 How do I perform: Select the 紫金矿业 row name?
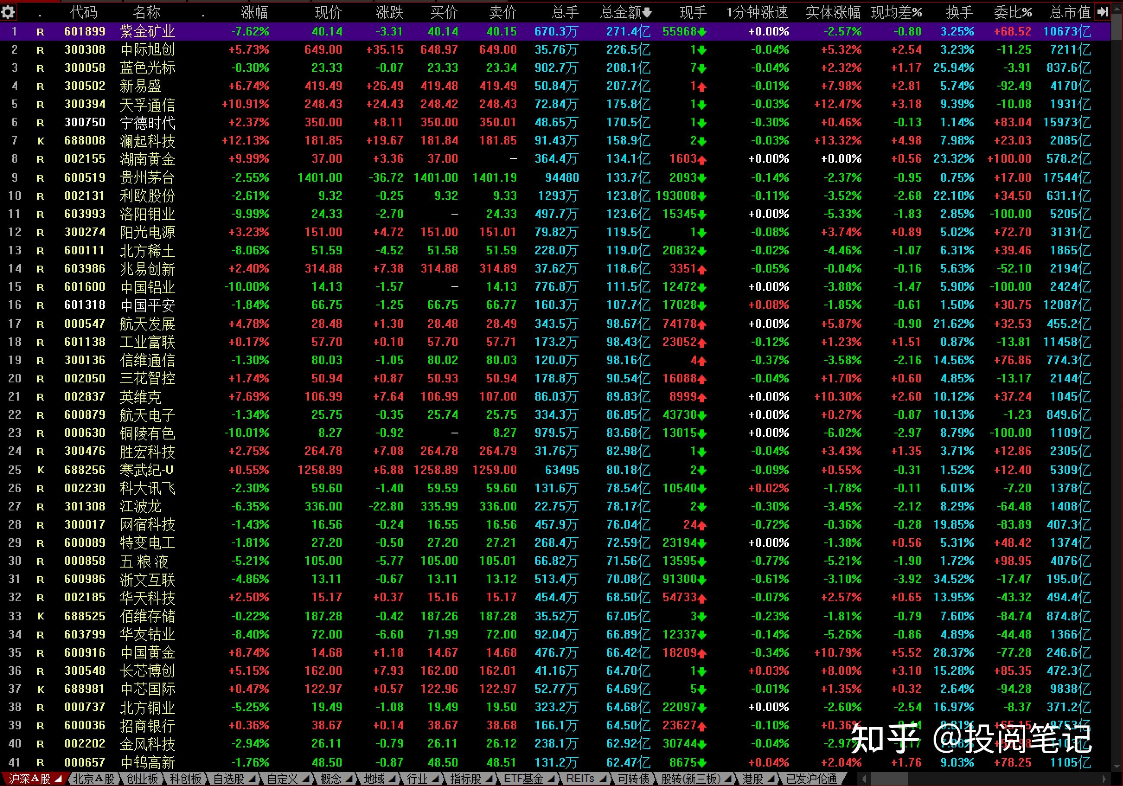pyautogui.click(x=147, y=32)
